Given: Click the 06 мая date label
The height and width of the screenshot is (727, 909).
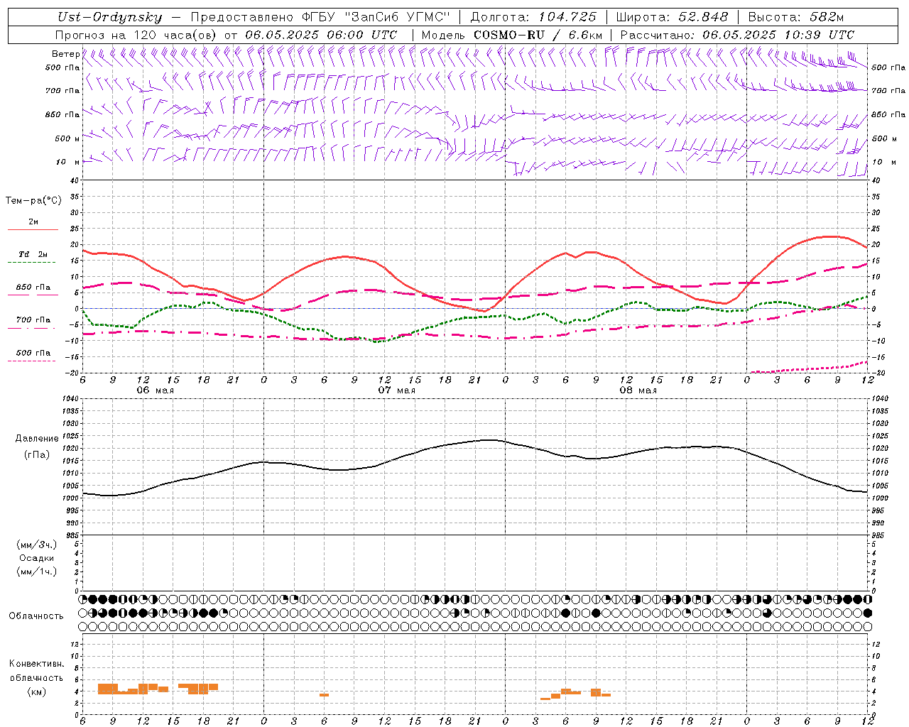Looking at the screenshot, I should coord(156,390).
